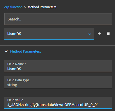Click the breadcrumb separator arrow

(x=25, y=7)
